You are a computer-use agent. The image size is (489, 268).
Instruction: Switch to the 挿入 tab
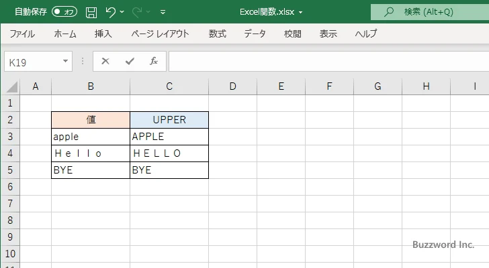[103, 33]
